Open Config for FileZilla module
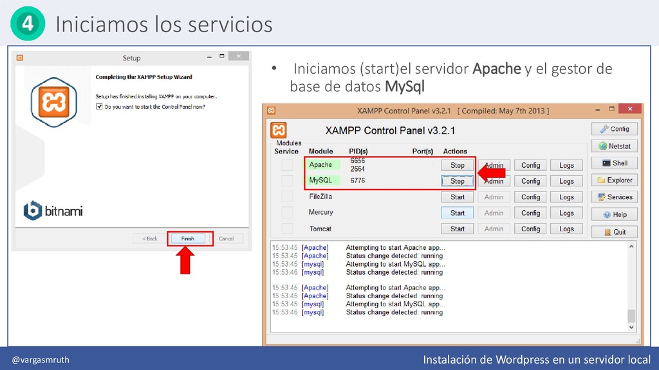Viewport: 659px width, 370px height. [530, 197]
